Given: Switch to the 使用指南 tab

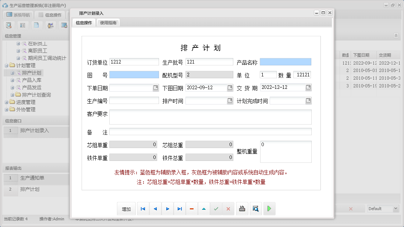Looking at the screenshot, I should tap(107, 22).
